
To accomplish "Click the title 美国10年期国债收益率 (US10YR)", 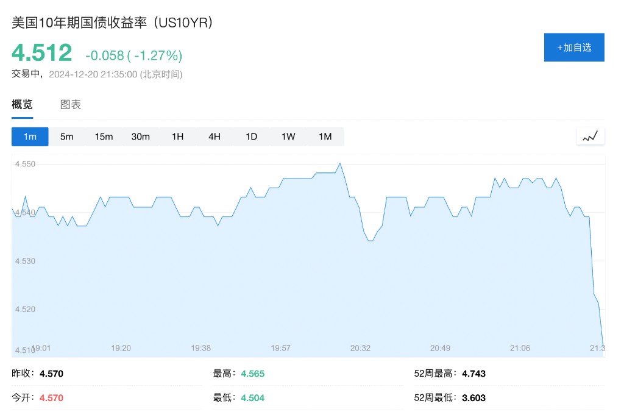I will [112, 23].
